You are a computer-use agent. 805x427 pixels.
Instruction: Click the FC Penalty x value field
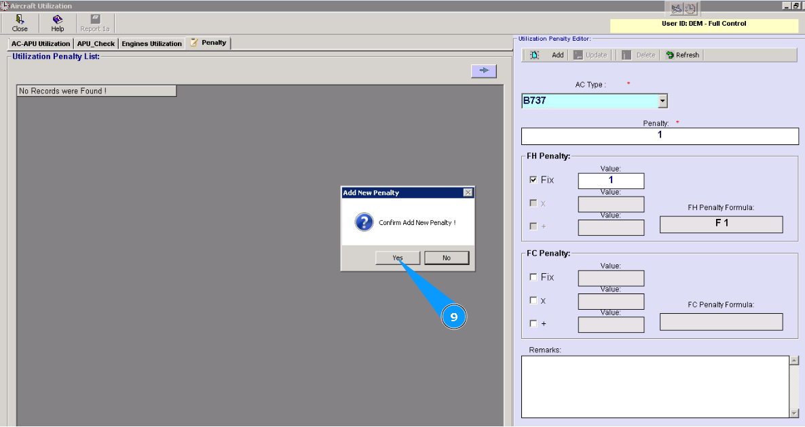[x=611, y=302]
